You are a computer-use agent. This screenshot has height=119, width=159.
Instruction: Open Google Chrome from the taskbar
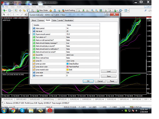(13, 110)
